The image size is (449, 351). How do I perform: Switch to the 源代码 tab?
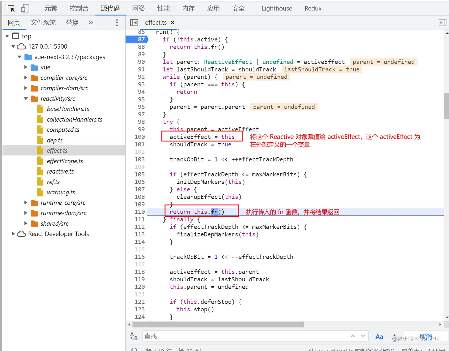110,8
